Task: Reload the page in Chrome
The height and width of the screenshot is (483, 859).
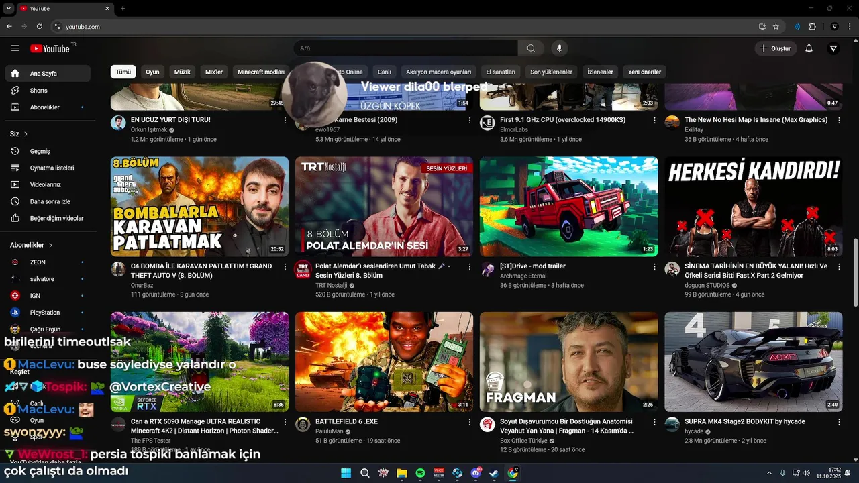Action: coord(40,26)
